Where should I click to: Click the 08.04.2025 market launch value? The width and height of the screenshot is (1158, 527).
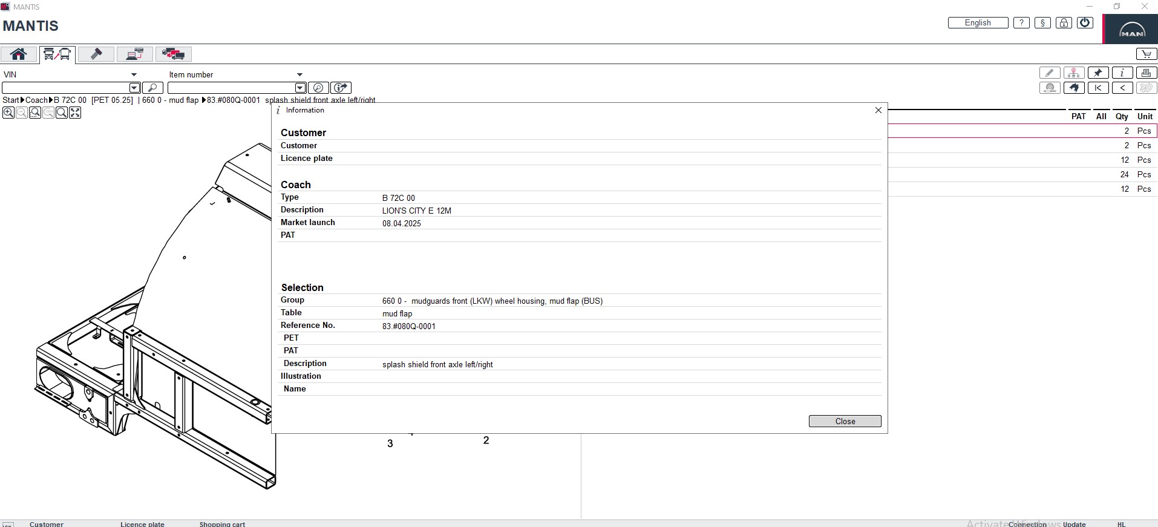(x=402, y=223)
